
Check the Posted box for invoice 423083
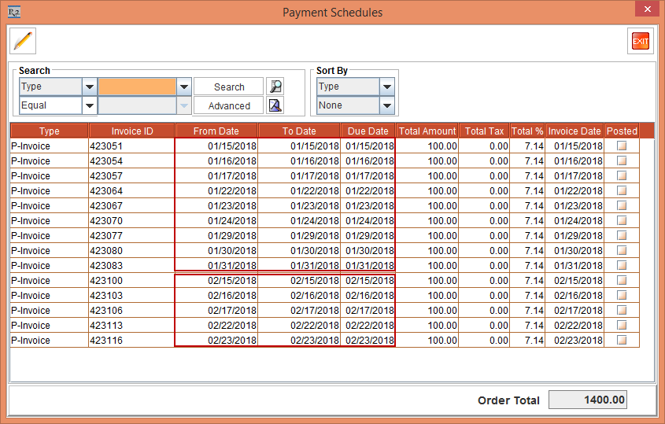[x=622, y=266]
